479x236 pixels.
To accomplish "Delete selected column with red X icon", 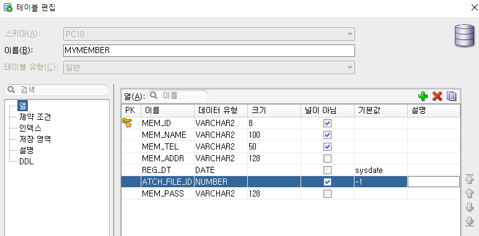I will 437,96.
